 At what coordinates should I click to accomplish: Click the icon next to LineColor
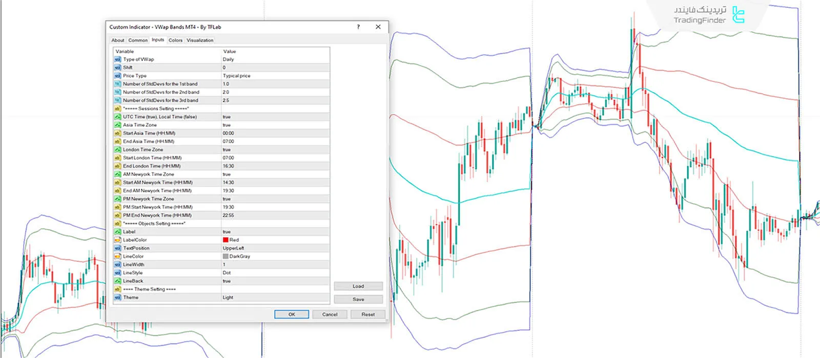pyautogui.click(x=117, y=256)
